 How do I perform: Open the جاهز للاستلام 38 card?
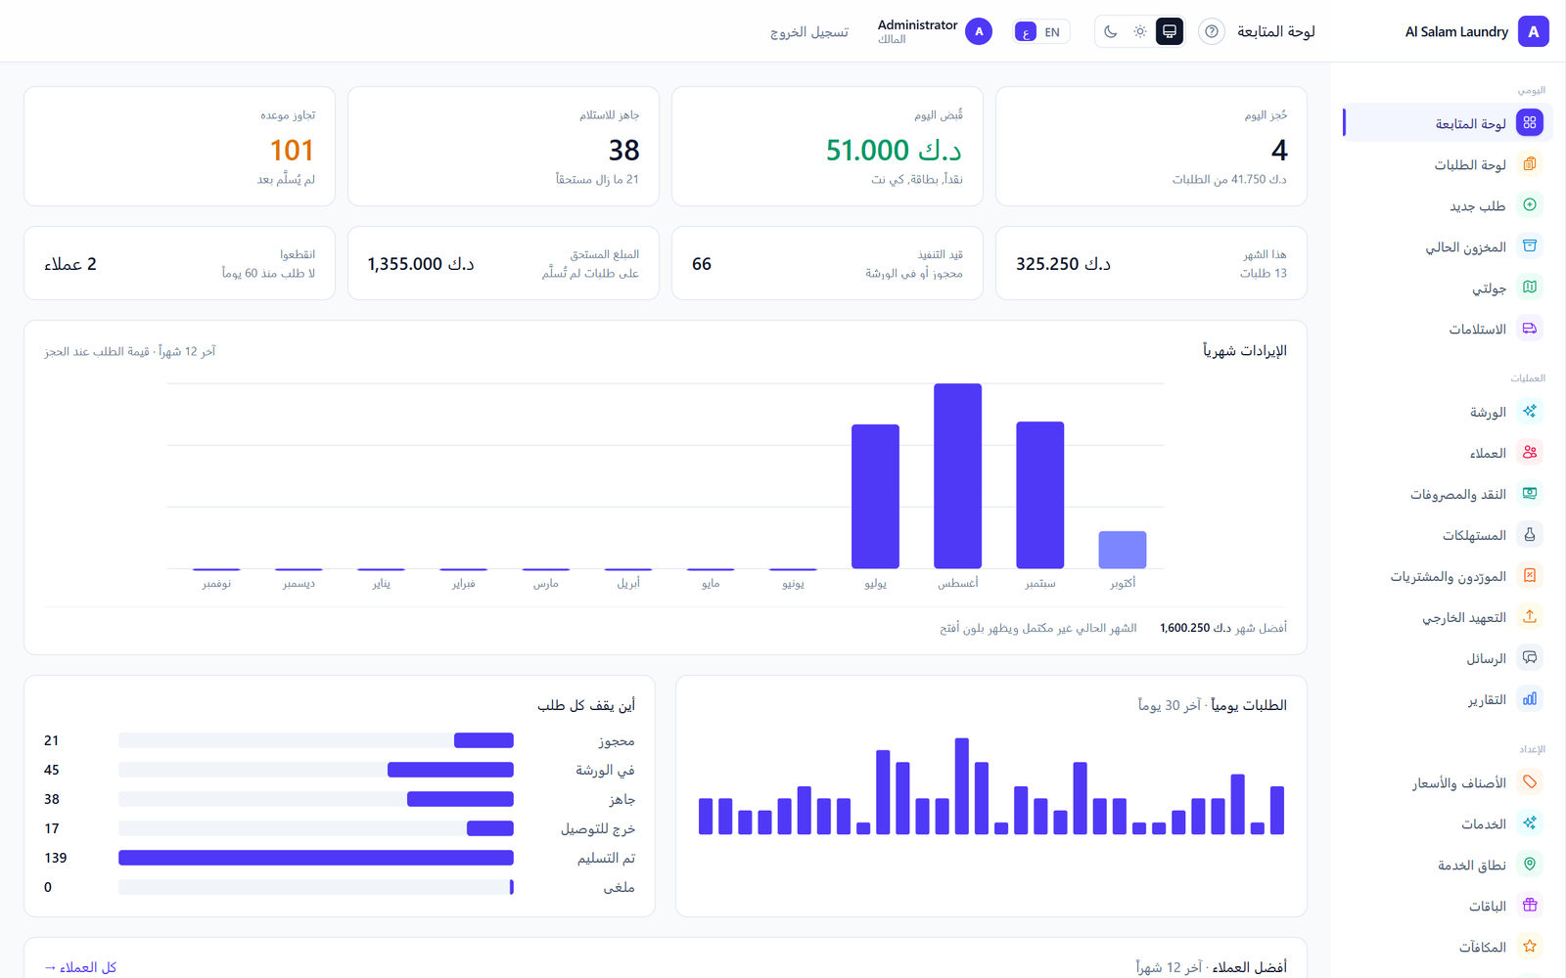(503, 146)
